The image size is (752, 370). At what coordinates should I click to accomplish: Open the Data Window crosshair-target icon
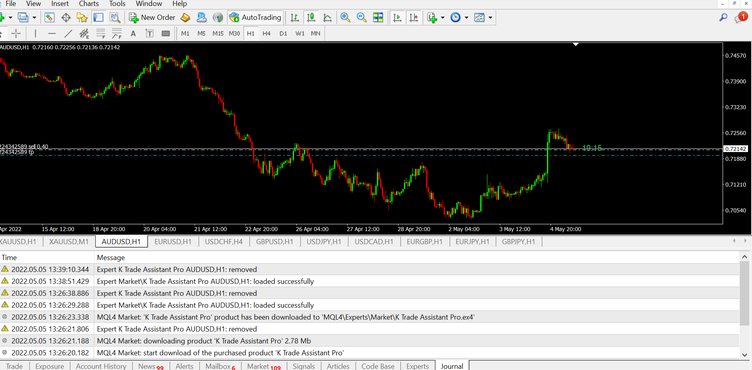click(x=66, y=17)
